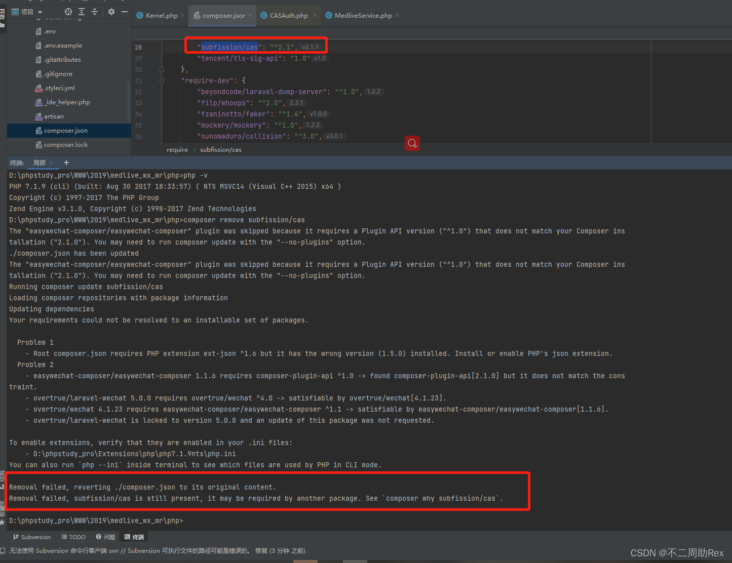Viewport: 732px width, 563px height.
Task: Toggle fold marker at line 30
Action: coord(162,69)
